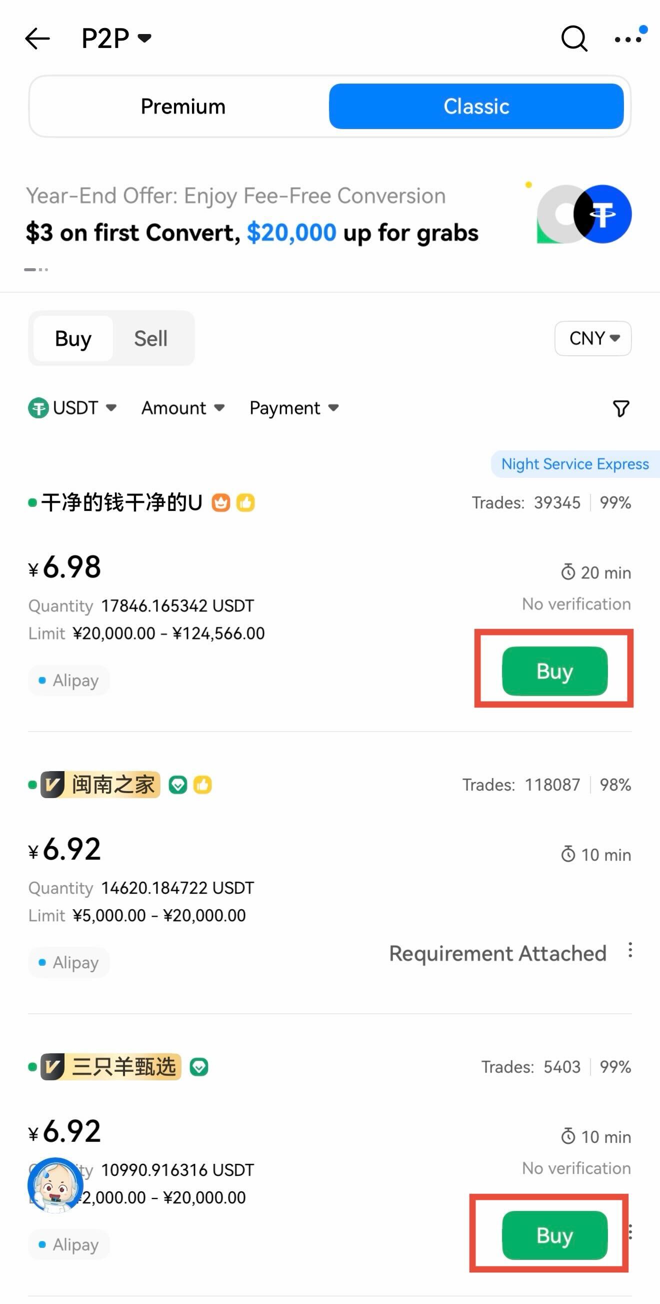Open the three-dot more options menu
The image size is (660, 1304).
pyautogui.click(x=627, y=39)
